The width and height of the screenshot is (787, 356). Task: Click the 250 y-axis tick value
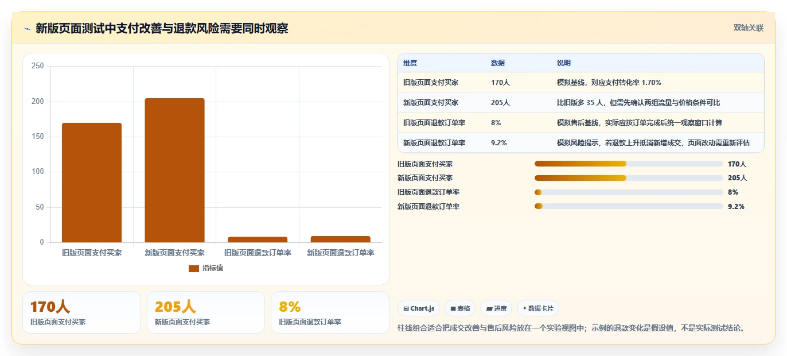38,66
